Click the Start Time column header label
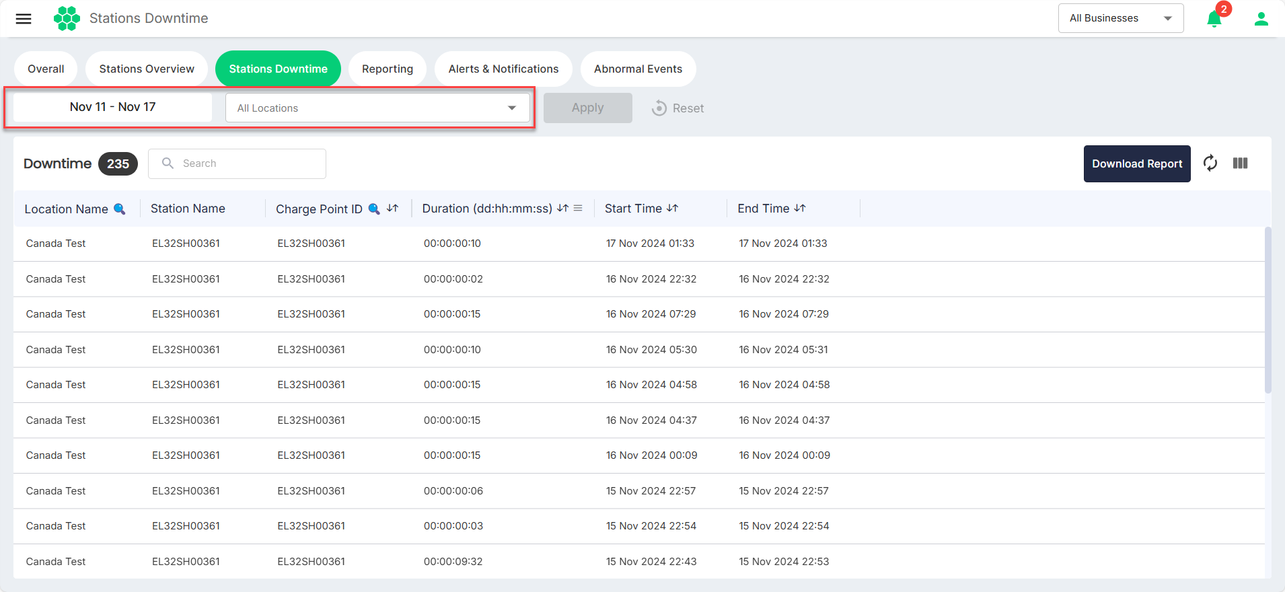Viewport: 1285px width, 592px height. tap(633, 209)
